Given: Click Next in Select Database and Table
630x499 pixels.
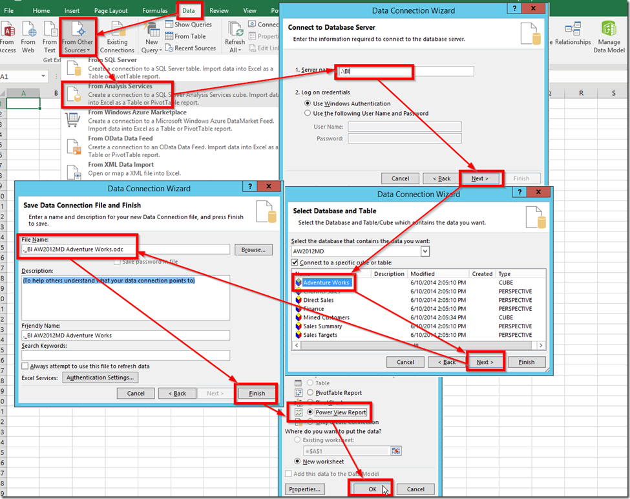Looking at the screenshot, I should (485, 362).
